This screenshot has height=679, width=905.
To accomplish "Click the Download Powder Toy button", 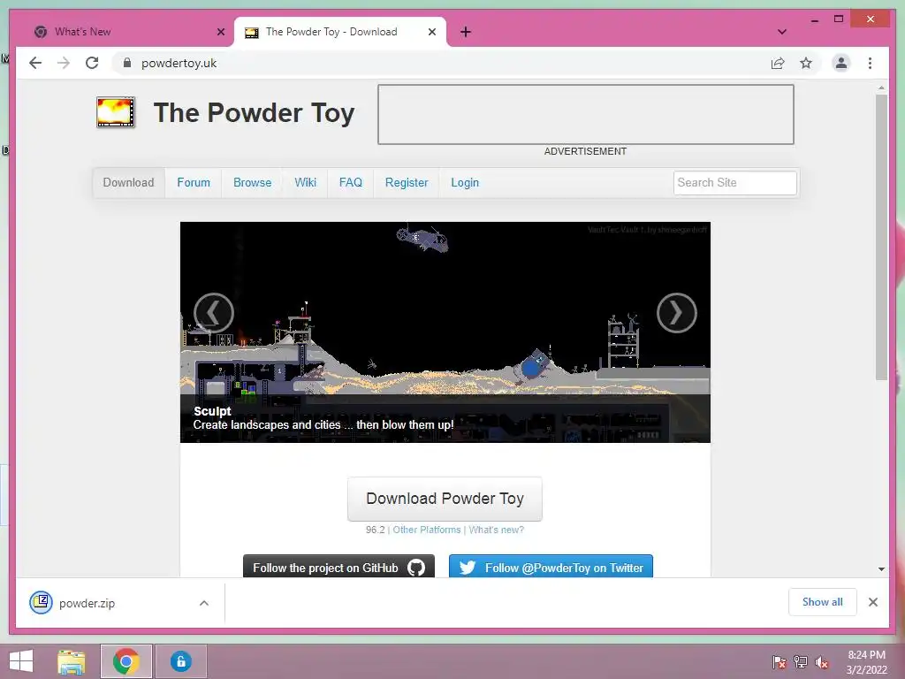I will pyautogui.click(x=445, y=499).
